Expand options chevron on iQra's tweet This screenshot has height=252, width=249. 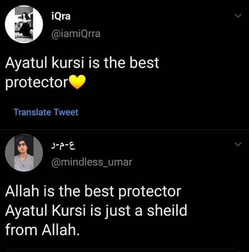click(238, 15)
